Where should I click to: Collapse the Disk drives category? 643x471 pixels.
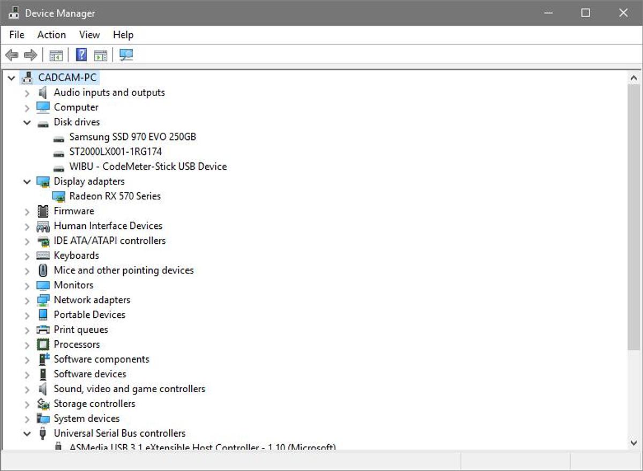(27, 123)
